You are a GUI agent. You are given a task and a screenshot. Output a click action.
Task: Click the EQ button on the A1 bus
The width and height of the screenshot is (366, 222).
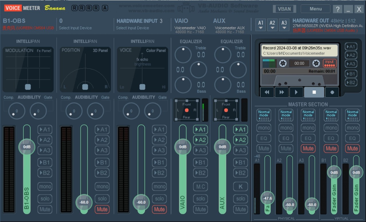point(264,138)
